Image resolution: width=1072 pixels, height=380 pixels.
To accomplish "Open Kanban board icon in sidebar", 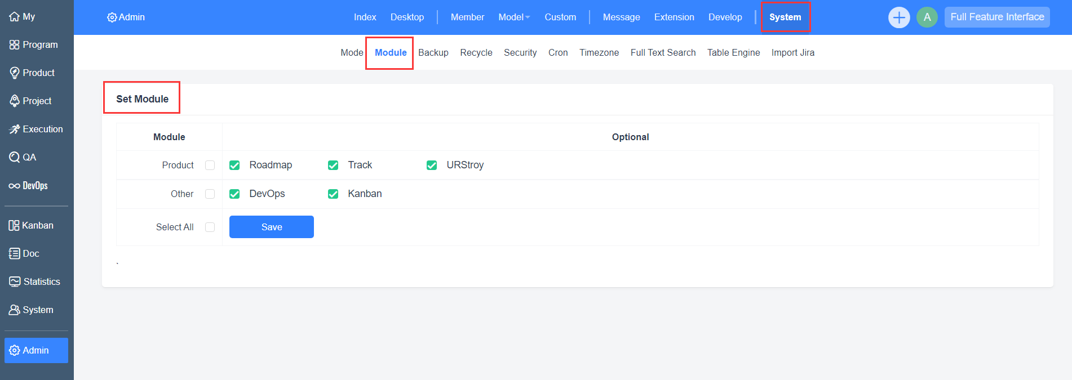I will [x=14, y=226].
